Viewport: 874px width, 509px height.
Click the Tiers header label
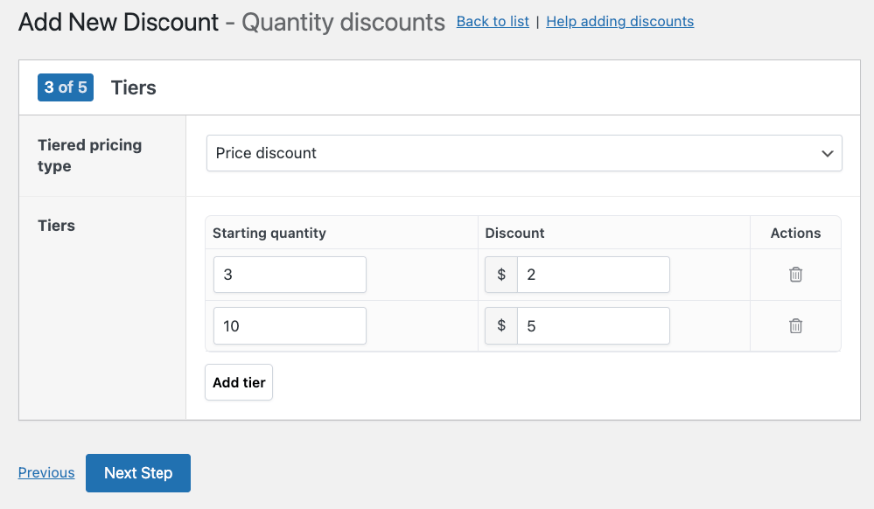coord(133,87)
